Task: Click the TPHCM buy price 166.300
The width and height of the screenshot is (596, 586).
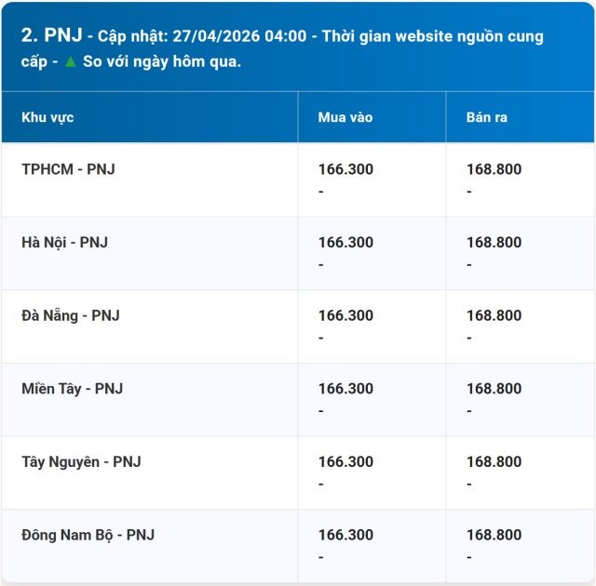Action: point(345,169)
